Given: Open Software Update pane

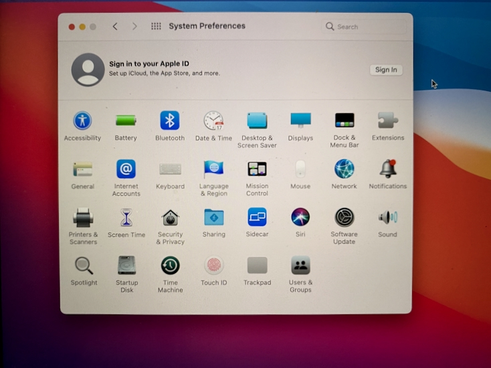Looking at the screenshot, I should [x=344, y=217].
